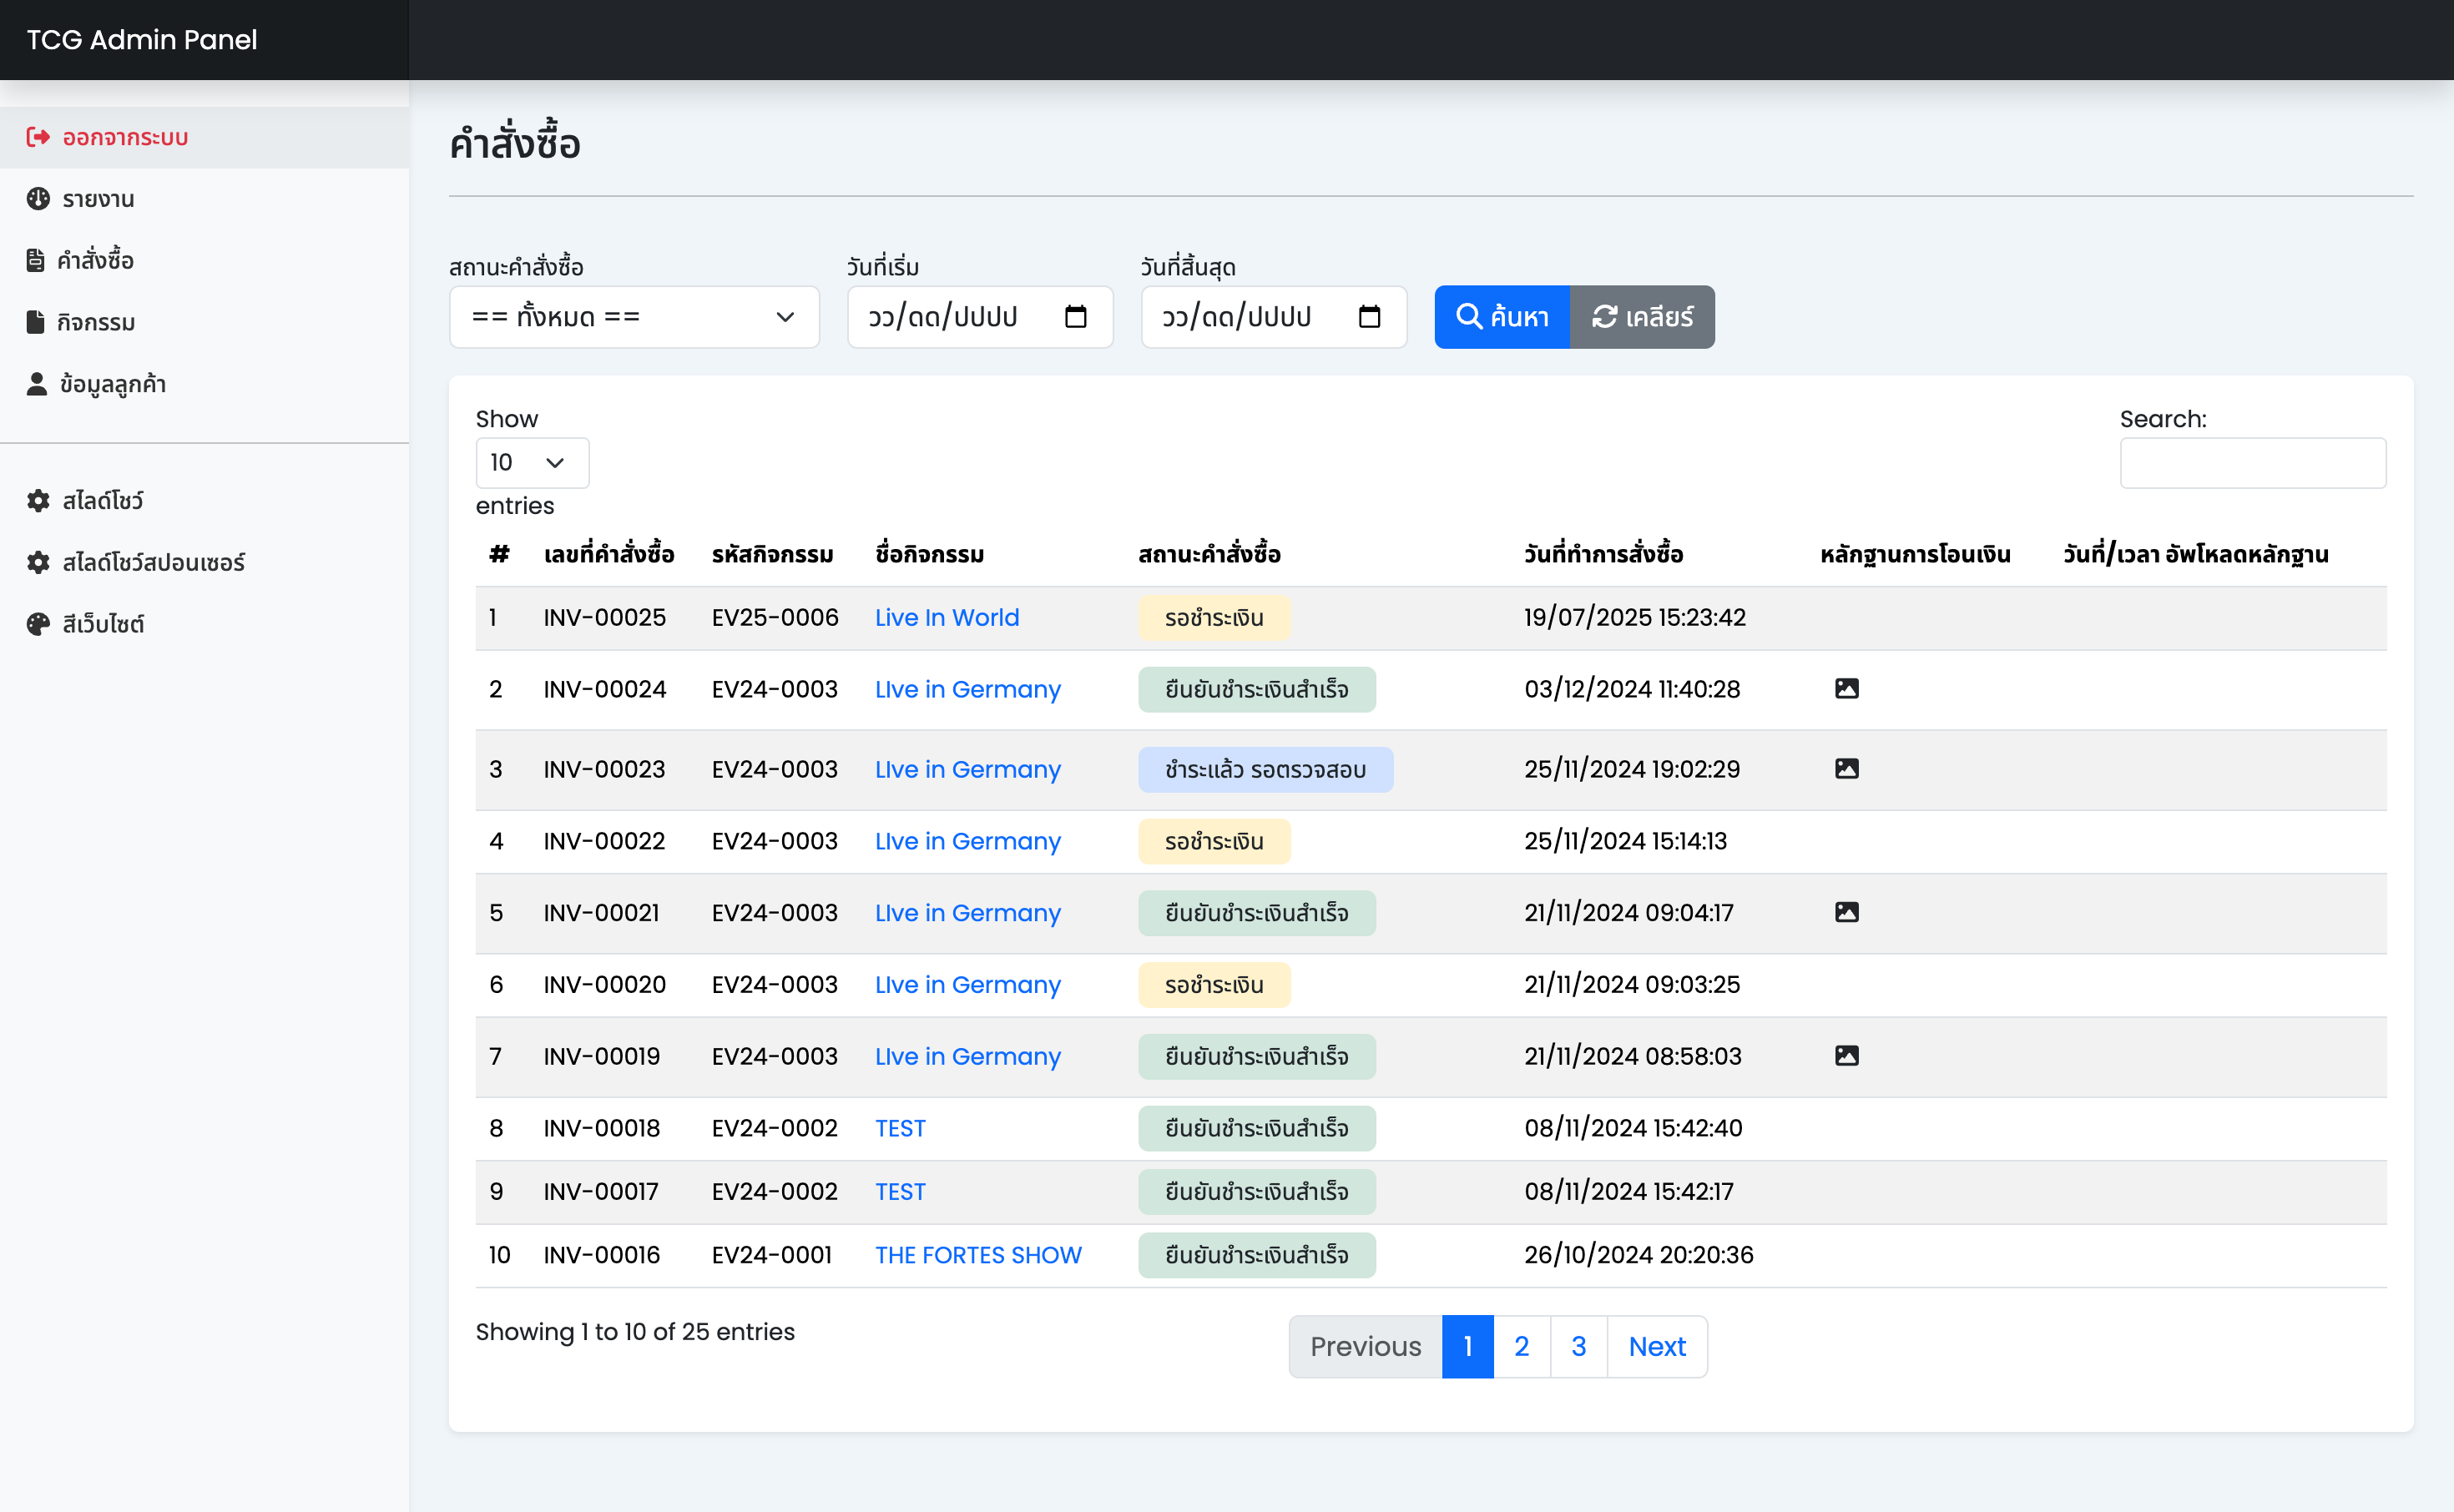This screenshot has width=2454, height=1512.
Task: Open calendar picker for start date
Action: pos(1075,317)
